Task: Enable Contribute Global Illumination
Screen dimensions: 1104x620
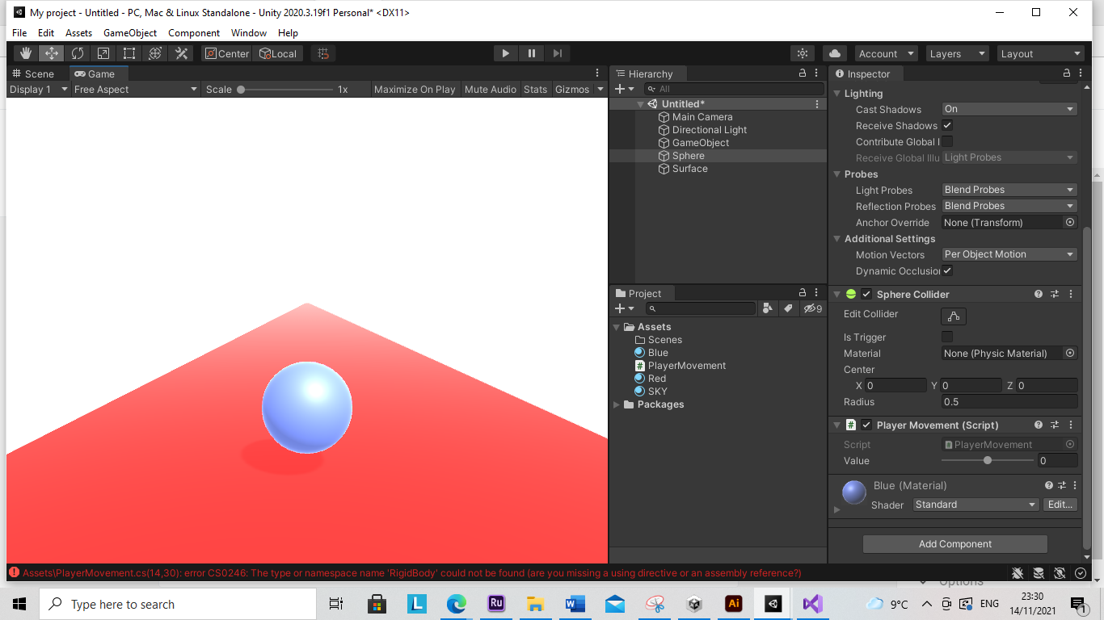Action: pyautogui.click(x=947, y=141)
